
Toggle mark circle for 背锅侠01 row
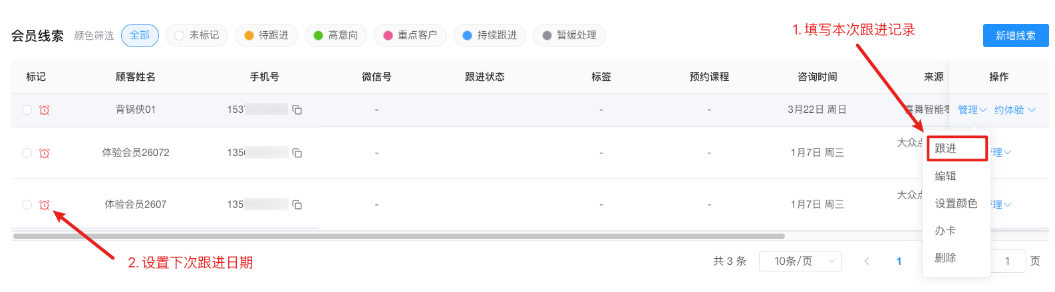[x=27, y=110]
